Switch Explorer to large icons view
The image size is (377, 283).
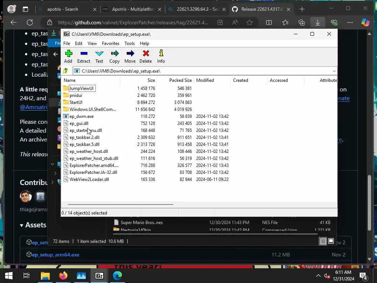tap(331, 241)
